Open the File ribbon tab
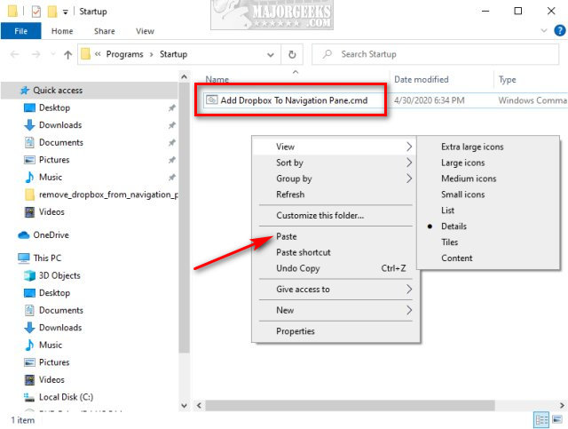 (20, 31)
